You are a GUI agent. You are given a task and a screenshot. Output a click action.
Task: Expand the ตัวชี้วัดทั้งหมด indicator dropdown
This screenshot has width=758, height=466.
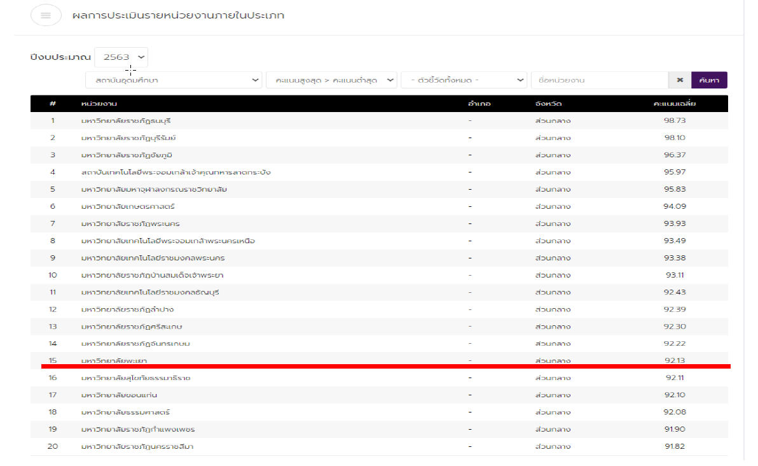point(464,80)
